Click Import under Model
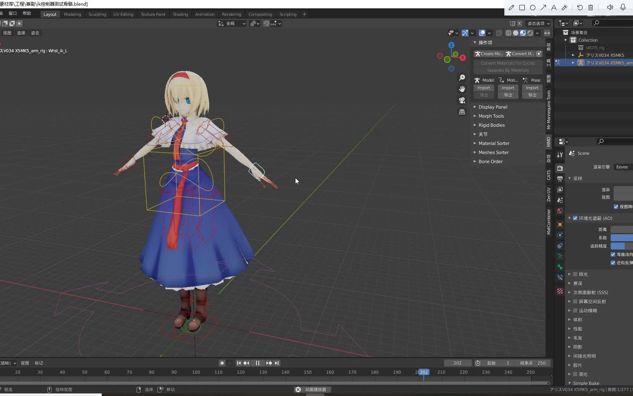The width and height of the screenshot is (633, 396). [x=484, y=87]
